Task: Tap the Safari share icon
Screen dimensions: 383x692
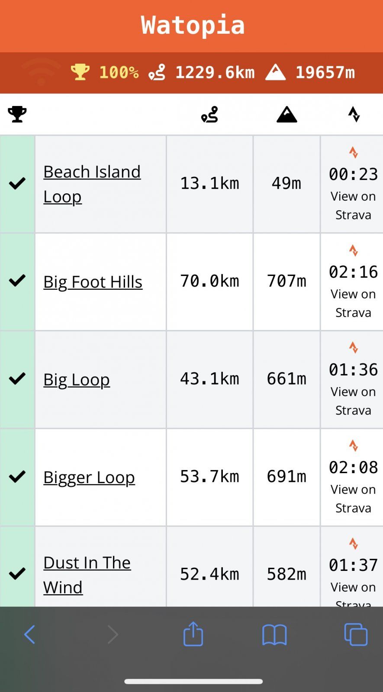Action: tap(193, 634)
